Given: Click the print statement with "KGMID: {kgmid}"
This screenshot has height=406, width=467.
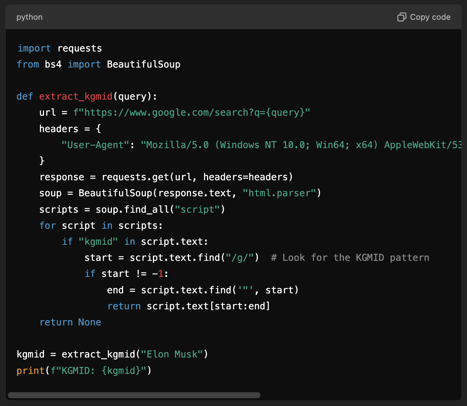Looking at the screenshot, I should point(84,371).
